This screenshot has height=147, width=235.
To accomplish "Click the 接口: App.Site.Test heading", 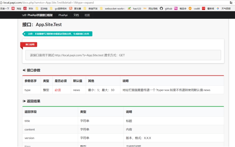I will (x=42, y=25).
